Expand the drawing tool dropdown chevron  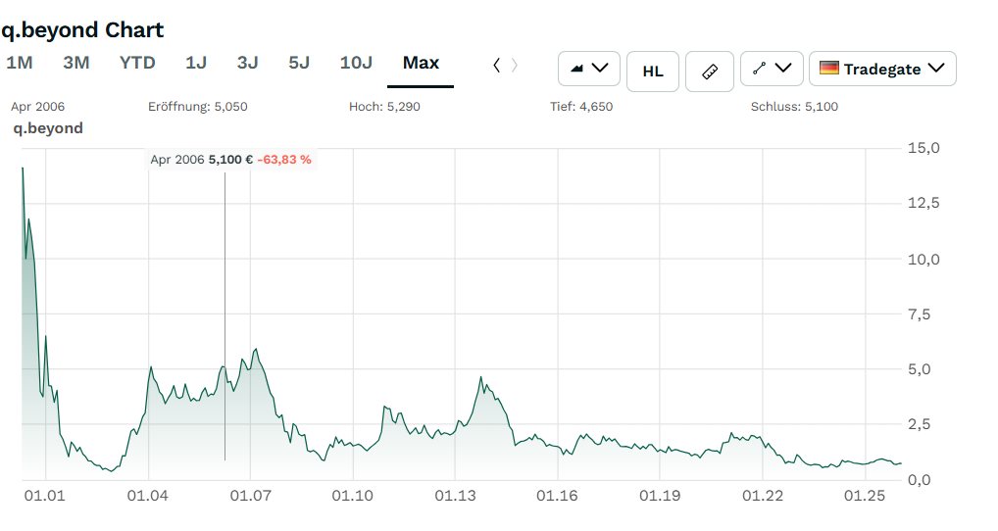pos(783,69)
